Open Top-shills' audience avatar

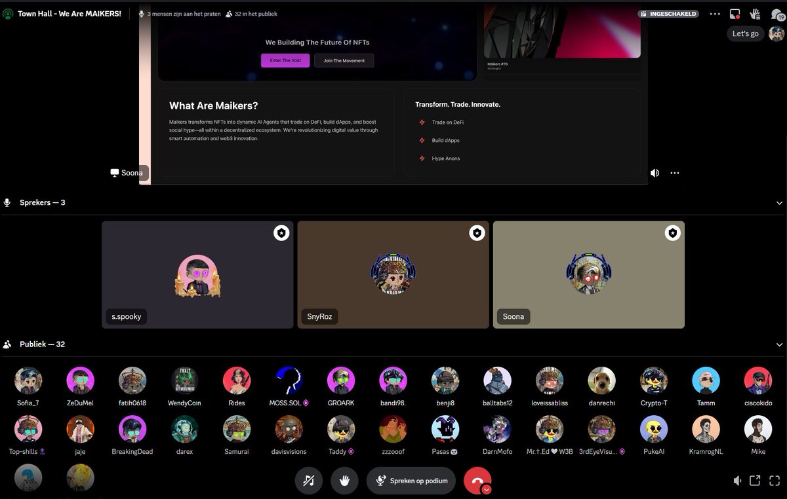point(28,429)
